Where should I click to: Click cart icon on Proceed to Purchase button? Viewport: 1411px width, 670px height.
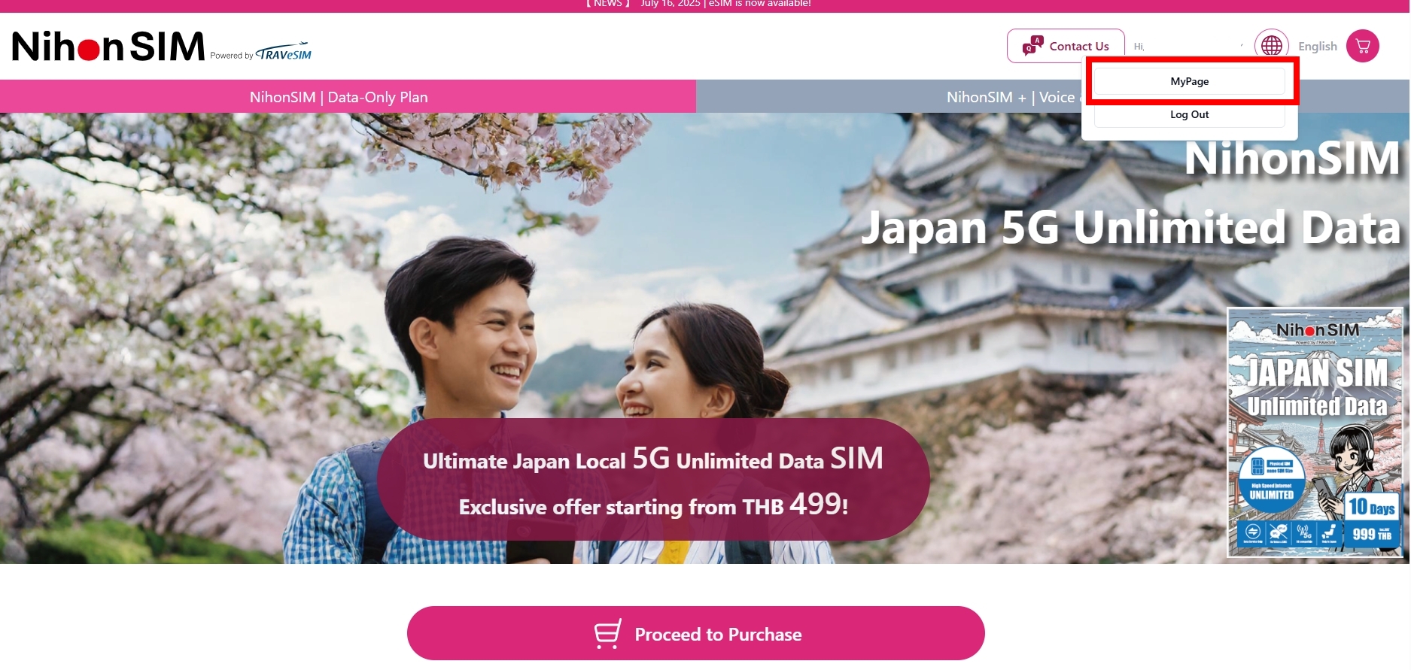point(608,633)
